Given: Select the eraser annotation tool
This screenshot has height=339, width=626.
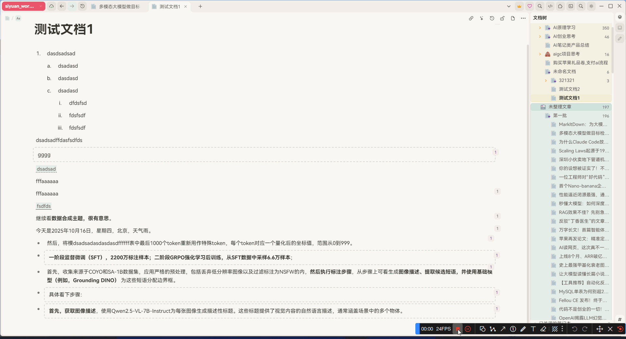Looking at the screenshot, I should pyautogui.click(x=543, y=329).
